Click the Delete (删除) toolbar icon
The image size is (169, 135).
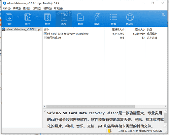pyautogui.click(x=80, y=17)
